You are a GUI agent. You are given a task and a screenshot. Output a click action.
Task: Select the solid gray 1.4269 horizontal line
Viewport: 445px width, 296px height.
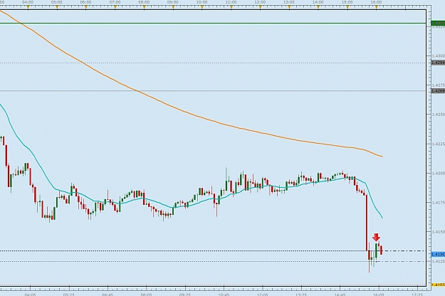(213, 91)
